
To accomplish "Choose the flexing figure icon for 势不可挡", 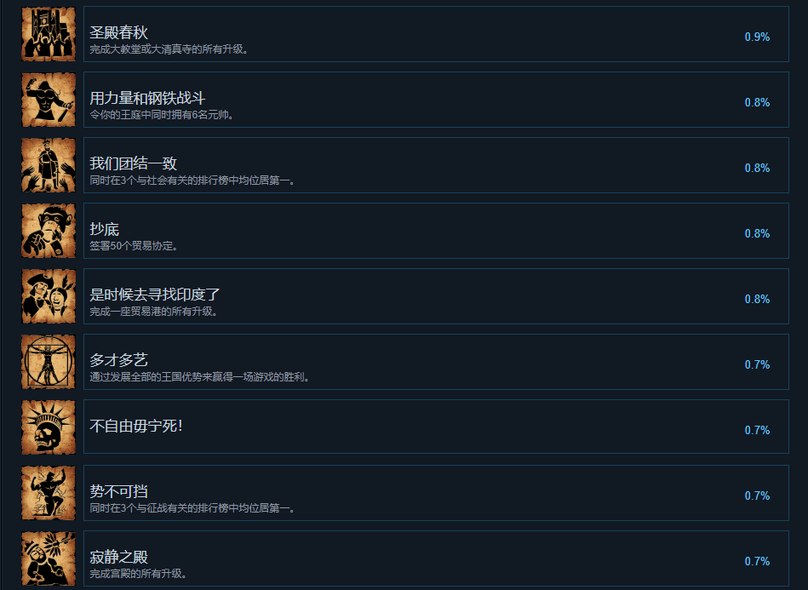I will (49, 493).
